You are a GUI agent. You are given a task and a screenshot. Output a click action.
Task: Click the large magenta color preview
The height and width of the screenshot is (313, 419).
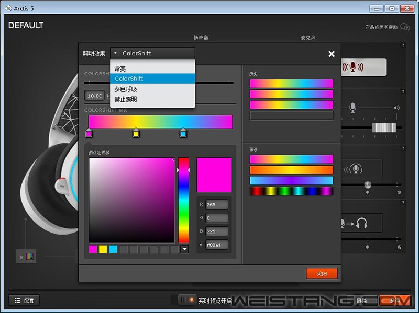point(214,175)
